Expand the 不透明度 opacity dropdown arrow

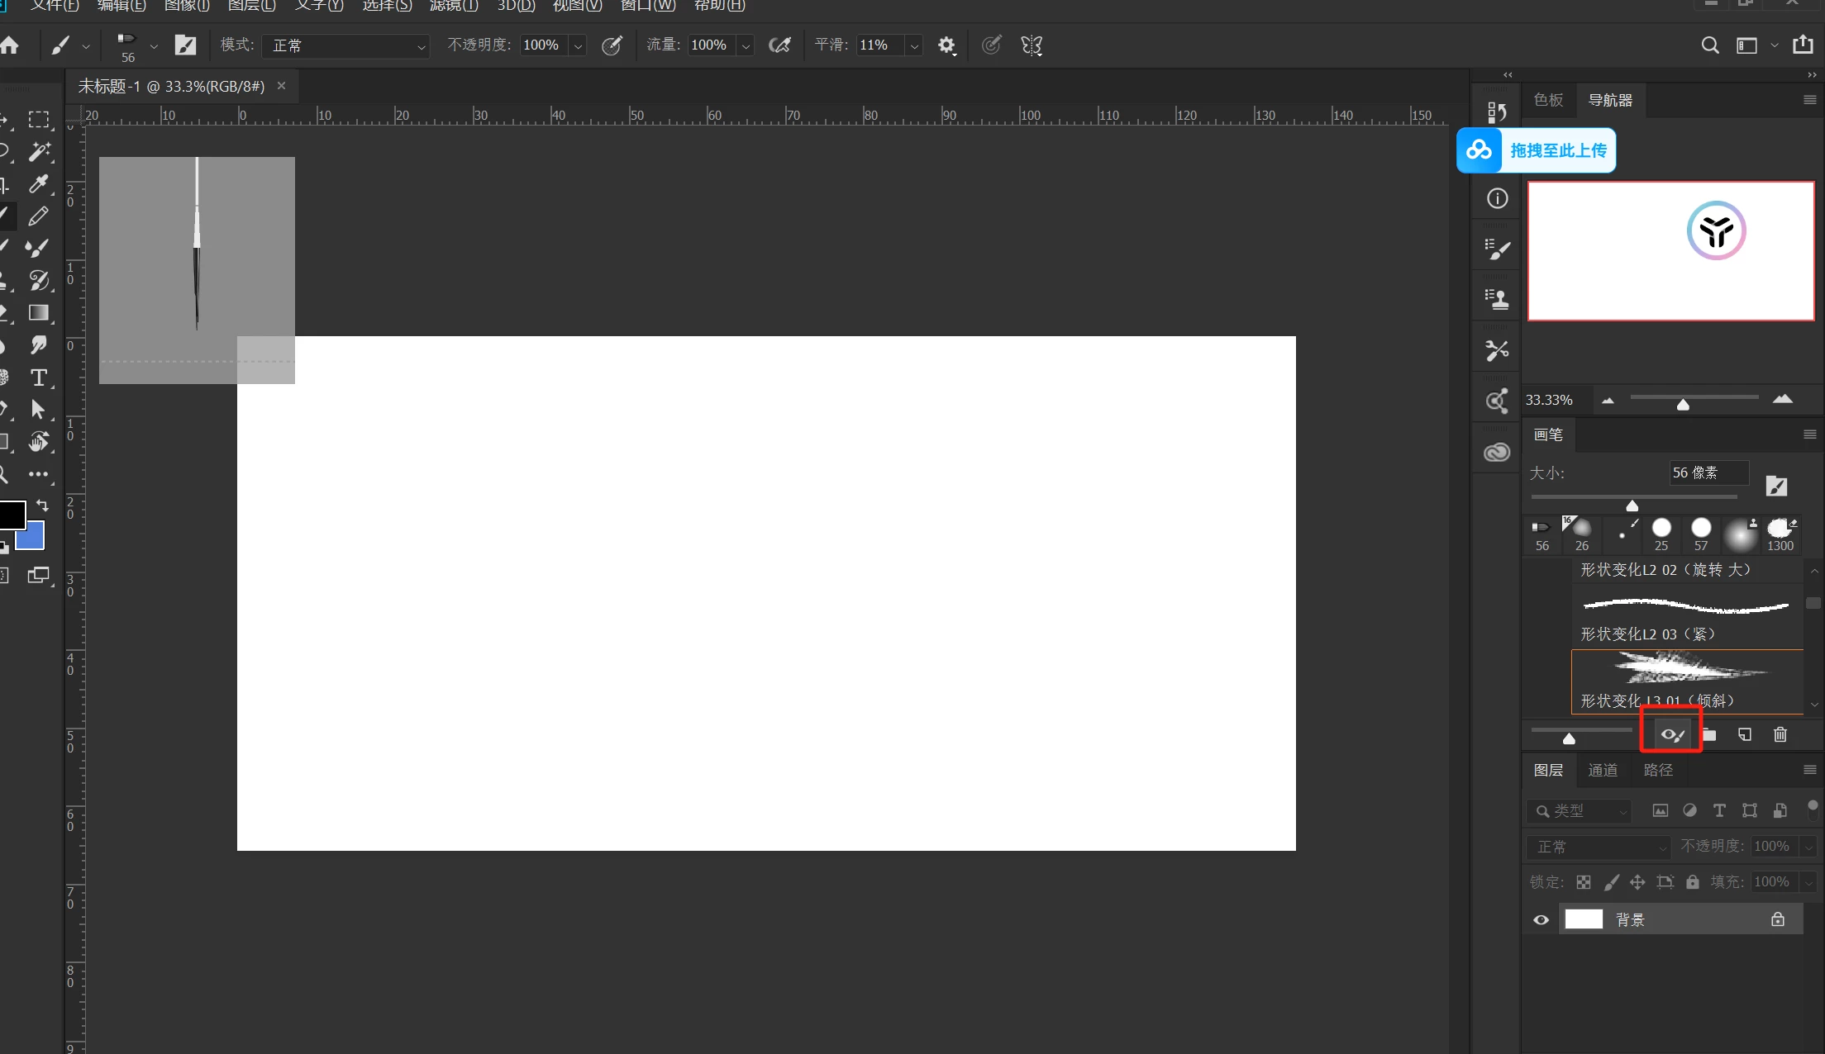579,46
